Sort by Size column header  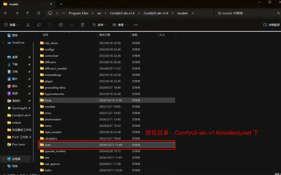[162, 35]
